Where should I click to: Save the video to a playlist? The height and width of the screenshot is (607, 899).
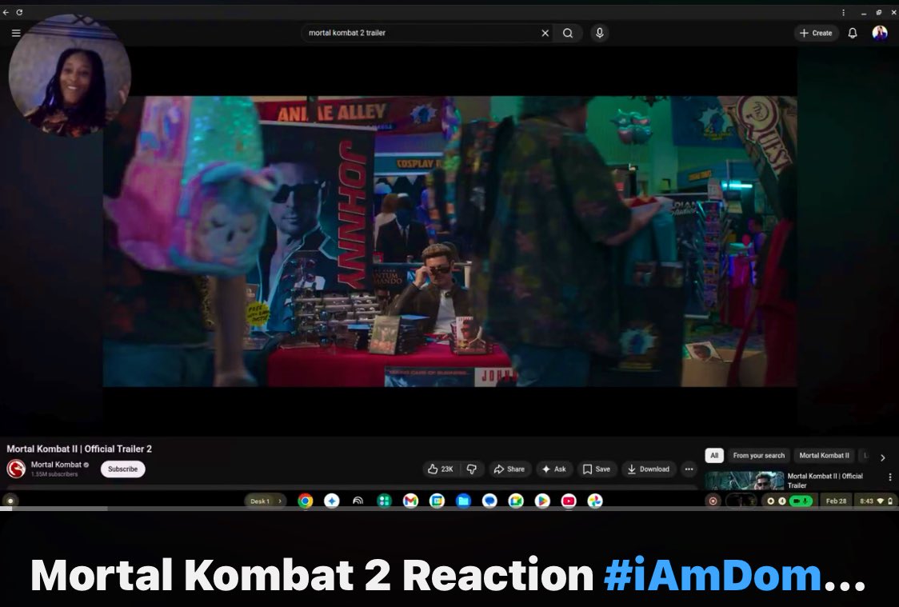(597, 469)
